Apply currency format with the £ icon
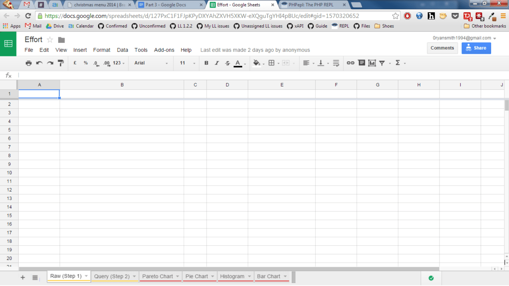509x286 pixels. point(75,63)
